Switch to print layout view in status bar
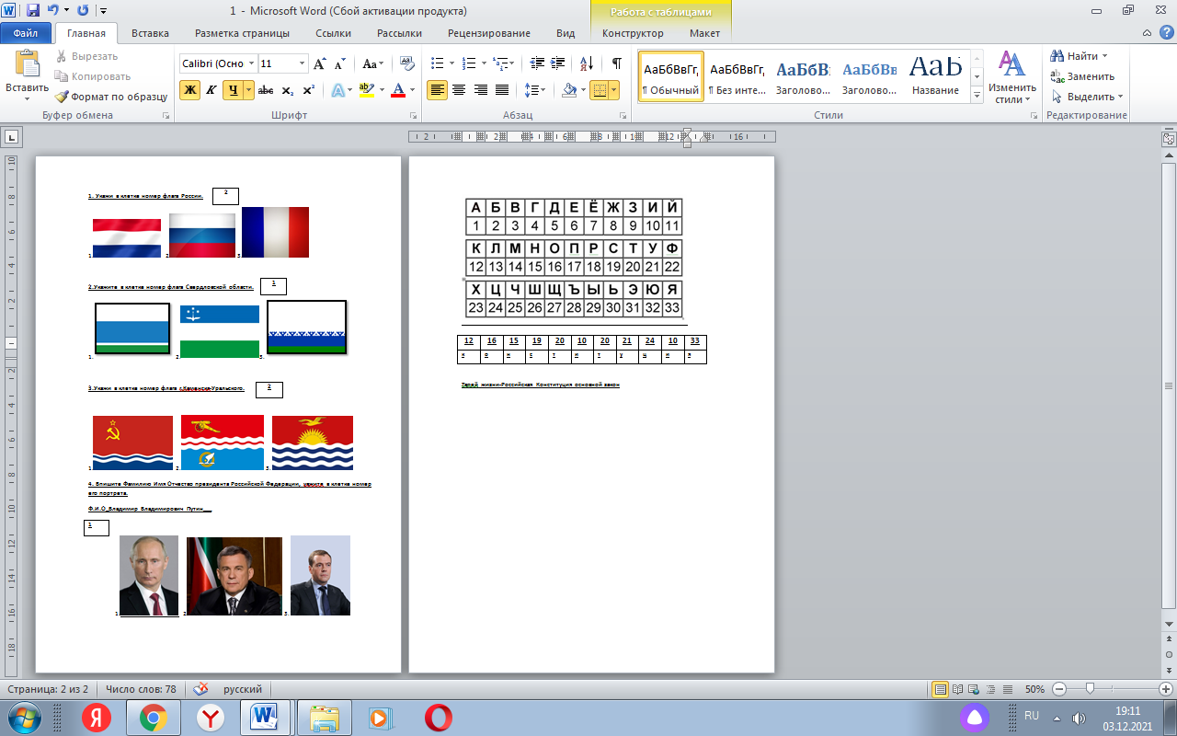Viewport: 1177px width, 736px height. 941,688
